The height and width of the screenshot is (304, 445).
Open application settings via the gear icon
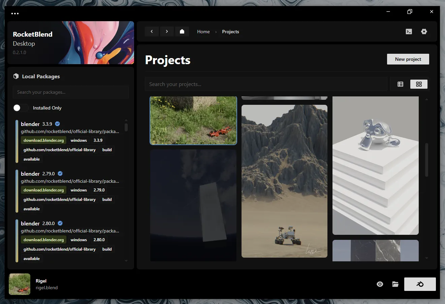[x=424, y=31]
